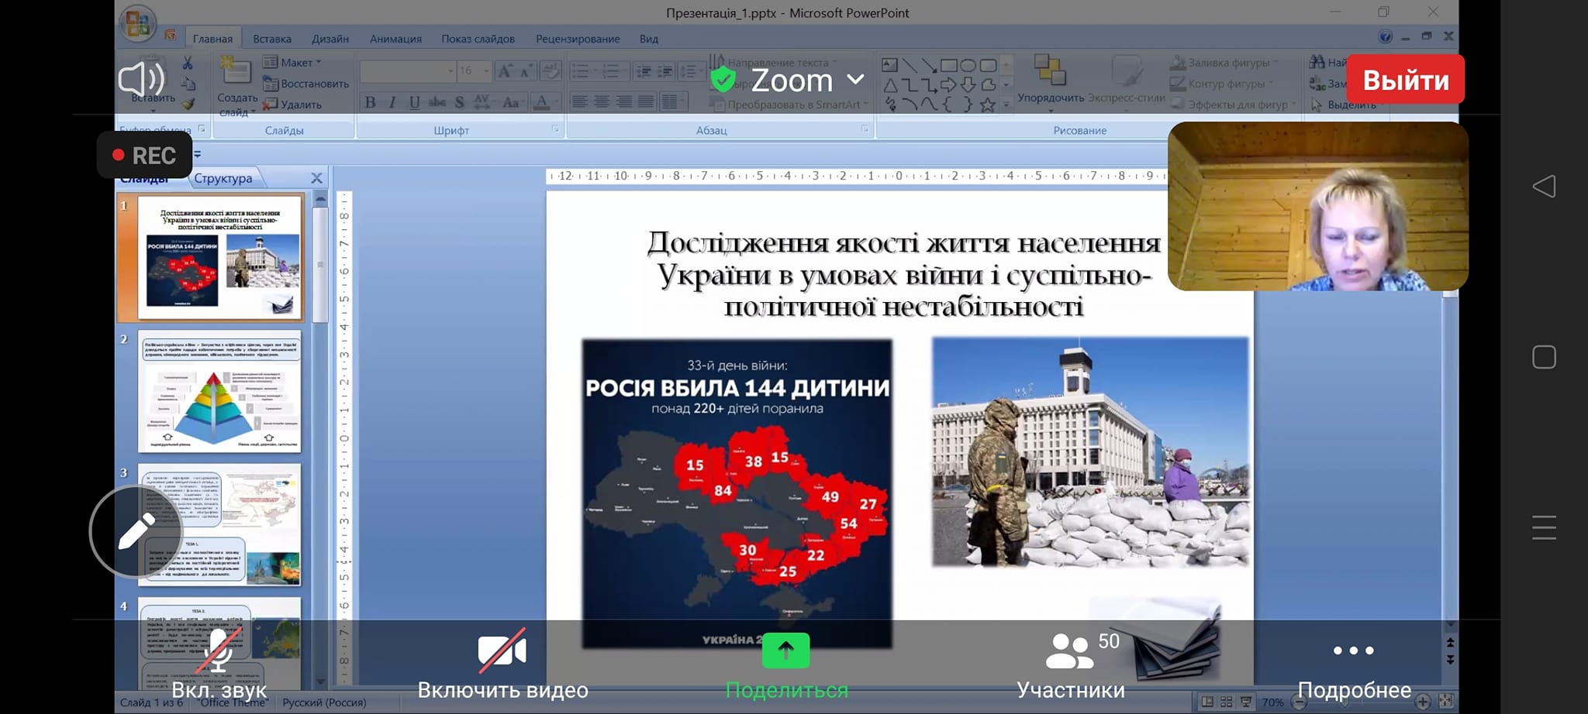Image resolution: width=1588 pixels, height=714 pixels.
Task: Open the Рецензирование ribbon tab
Action: pos(578,39)
